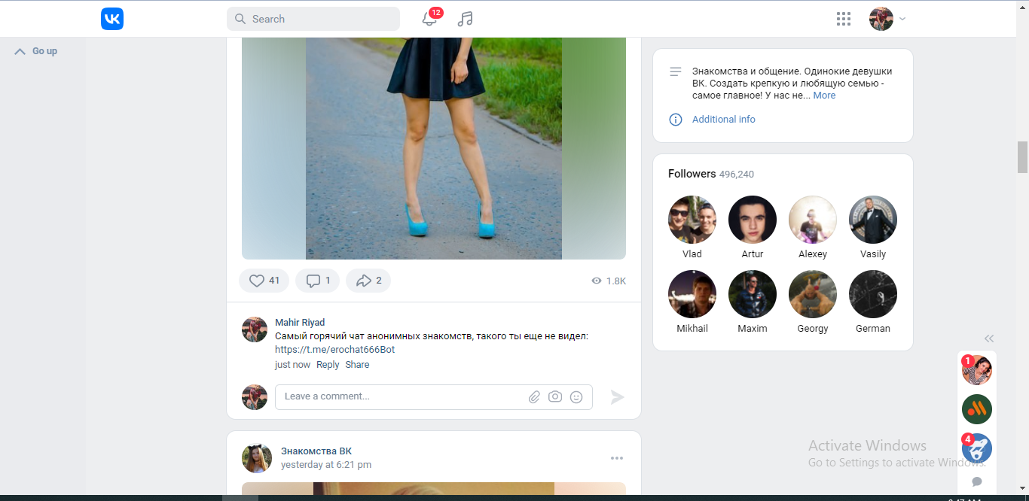Open chat with girl avatar showing badge 1
The height and width of the screenshot is (501, 1029).
[977, 370]
